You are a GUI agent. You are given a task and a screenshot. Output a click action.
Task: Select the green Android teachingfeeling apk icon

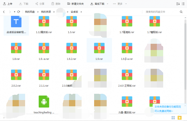click(44, 102)
